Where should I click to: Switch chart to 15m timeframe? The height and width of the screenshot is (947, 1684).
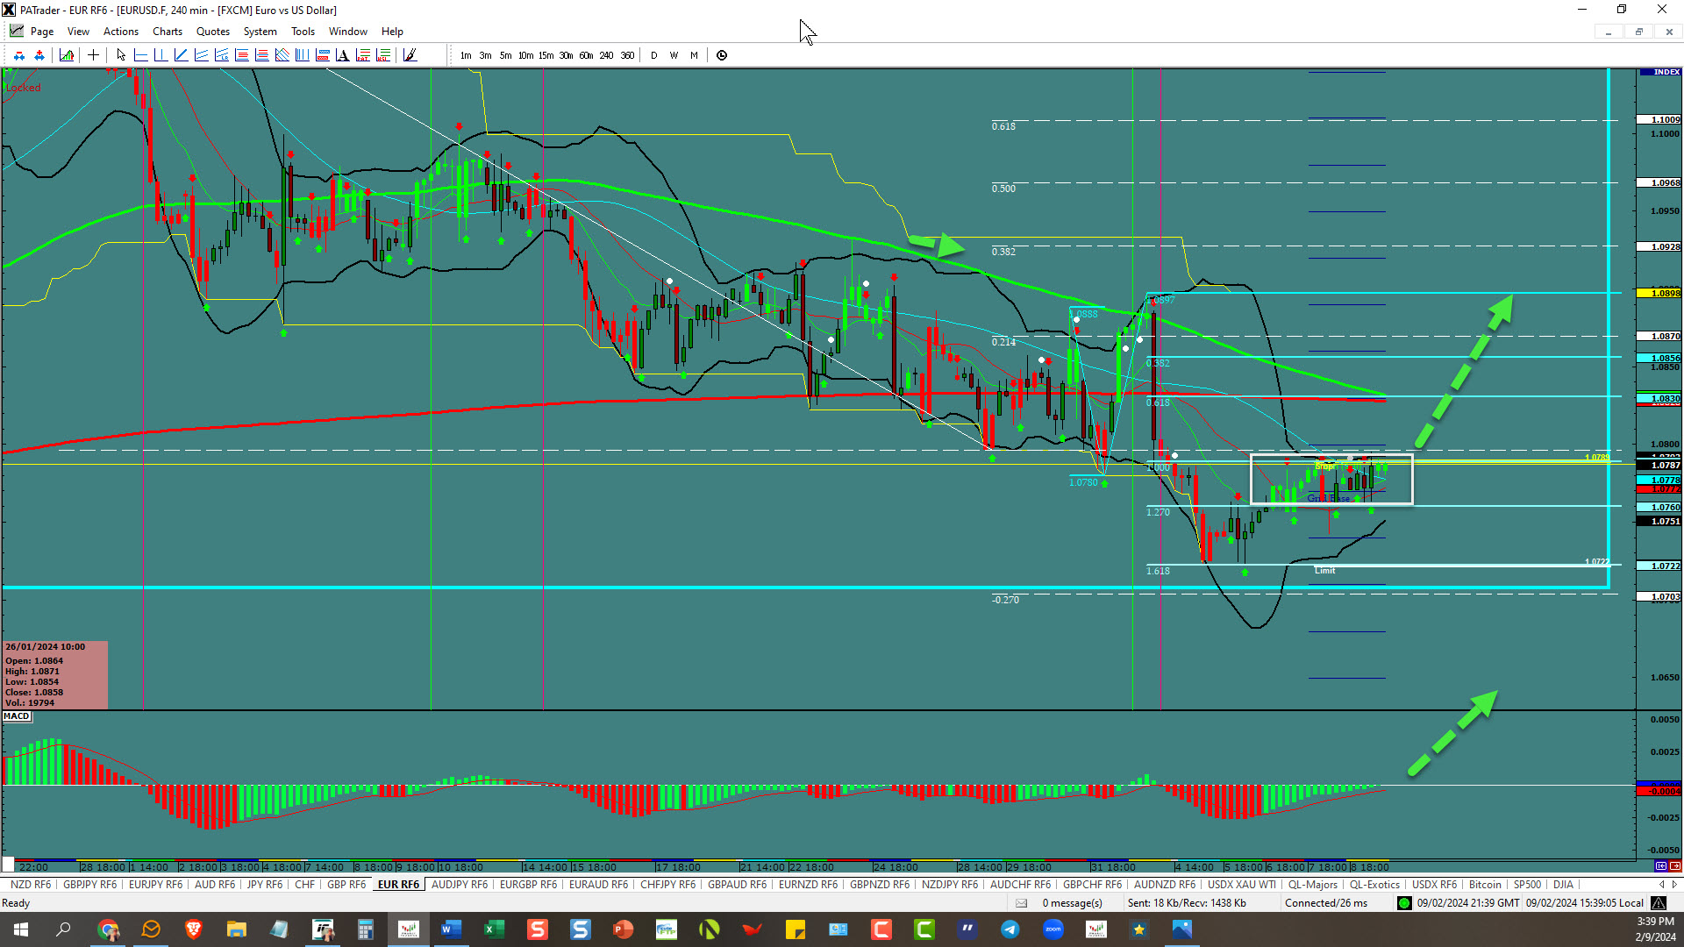tap(546, 55)
